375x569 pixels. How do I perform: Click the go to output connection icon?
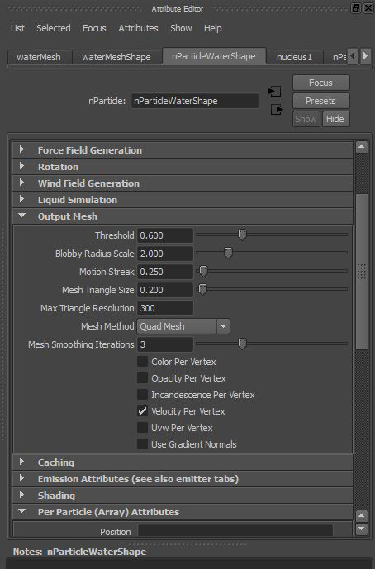(277, 109)
